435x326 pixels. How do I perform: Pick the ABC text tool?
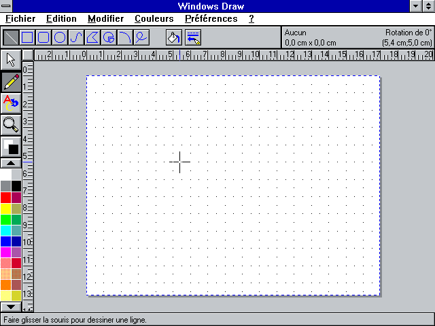[11, 103]
